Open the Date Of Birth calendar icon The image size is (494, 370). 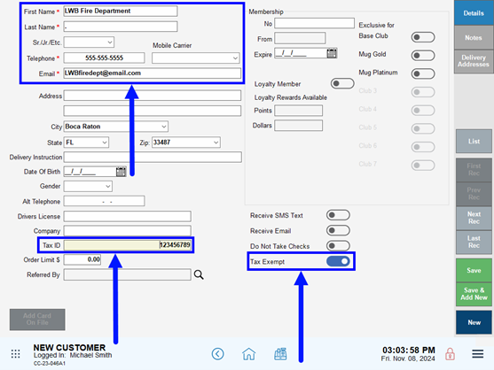[x=121, y=172]
